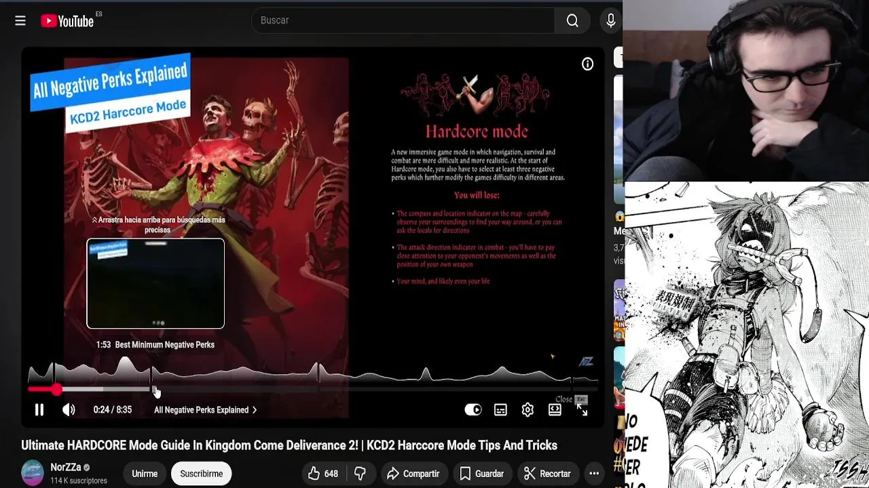Click the 0:24 / 8:35 time display
The height and width of the screenshot is (488, 869).
(x=113, y=410)
